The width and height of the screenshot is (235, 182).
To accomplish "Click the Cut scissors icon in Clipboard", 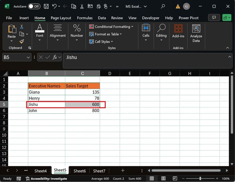I will pyautogui.click(x=22, y=27).
